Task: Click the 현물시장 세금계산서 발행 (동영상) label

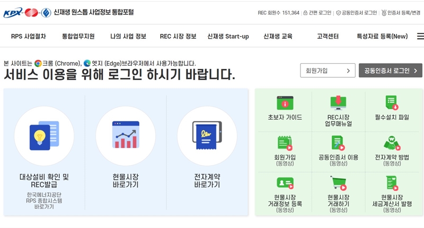Action: coord(392,204)
